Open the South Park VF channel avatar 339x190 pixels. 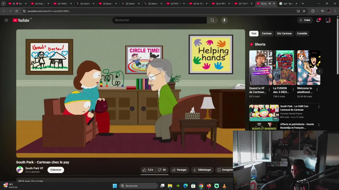20,170
